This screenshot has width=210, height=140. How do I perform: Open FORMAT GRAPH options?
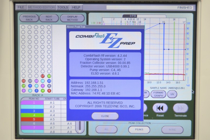pos(158,94)
